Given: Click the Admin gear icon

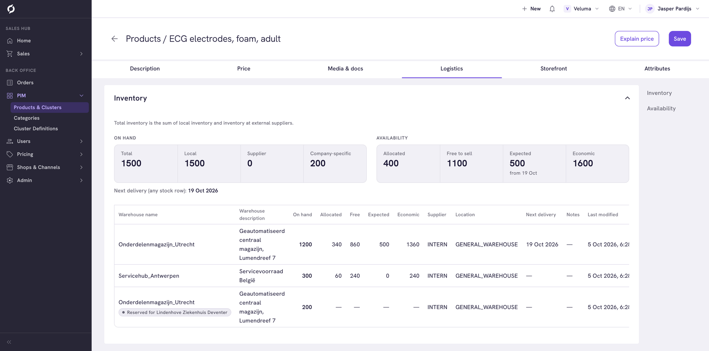Looking at the screenshot, I should [x=10, y=180].
